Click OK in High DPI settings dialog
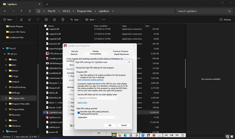The width and height of the screenshot is (235, 139). (110, 125)
